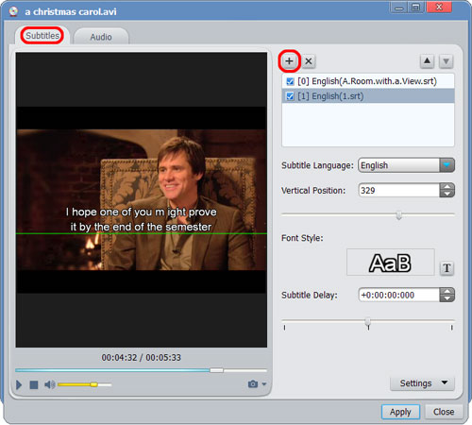Take a snapshot with camera icon
This screenshot has width=472, height=425.
253,384
